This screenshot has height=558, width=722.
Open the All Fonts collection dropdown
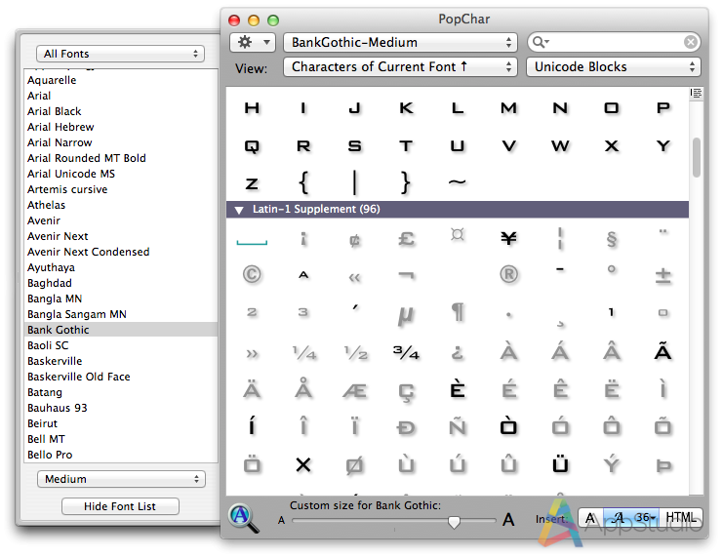click(x=120, y=54)
